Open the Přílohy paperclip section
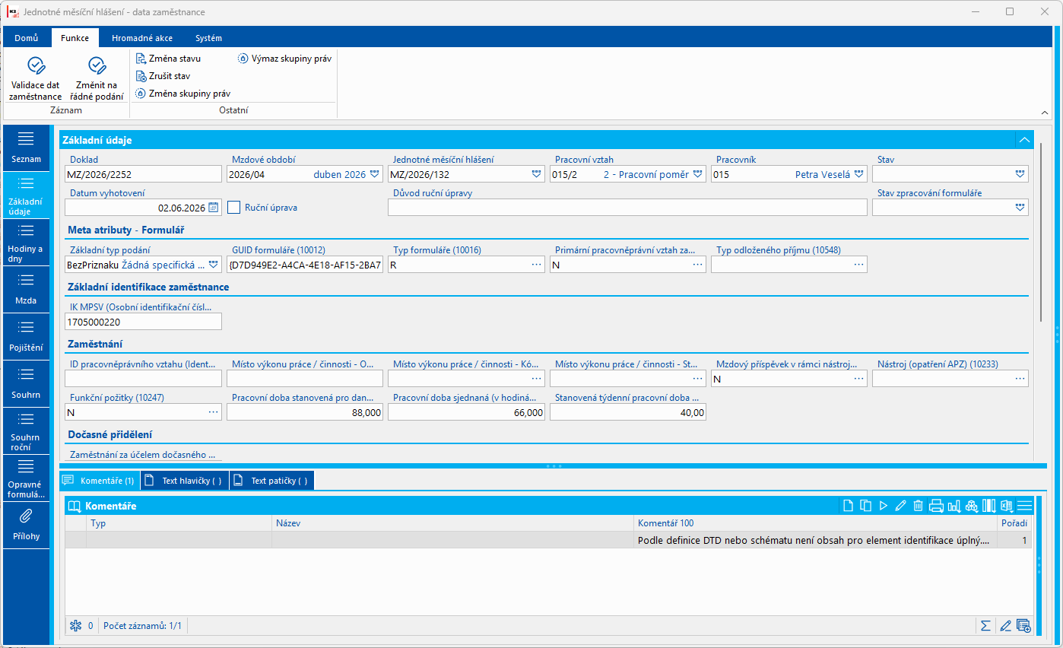Screen dimensions: 1063x648 pyautogui.click(x=26, y=525)
